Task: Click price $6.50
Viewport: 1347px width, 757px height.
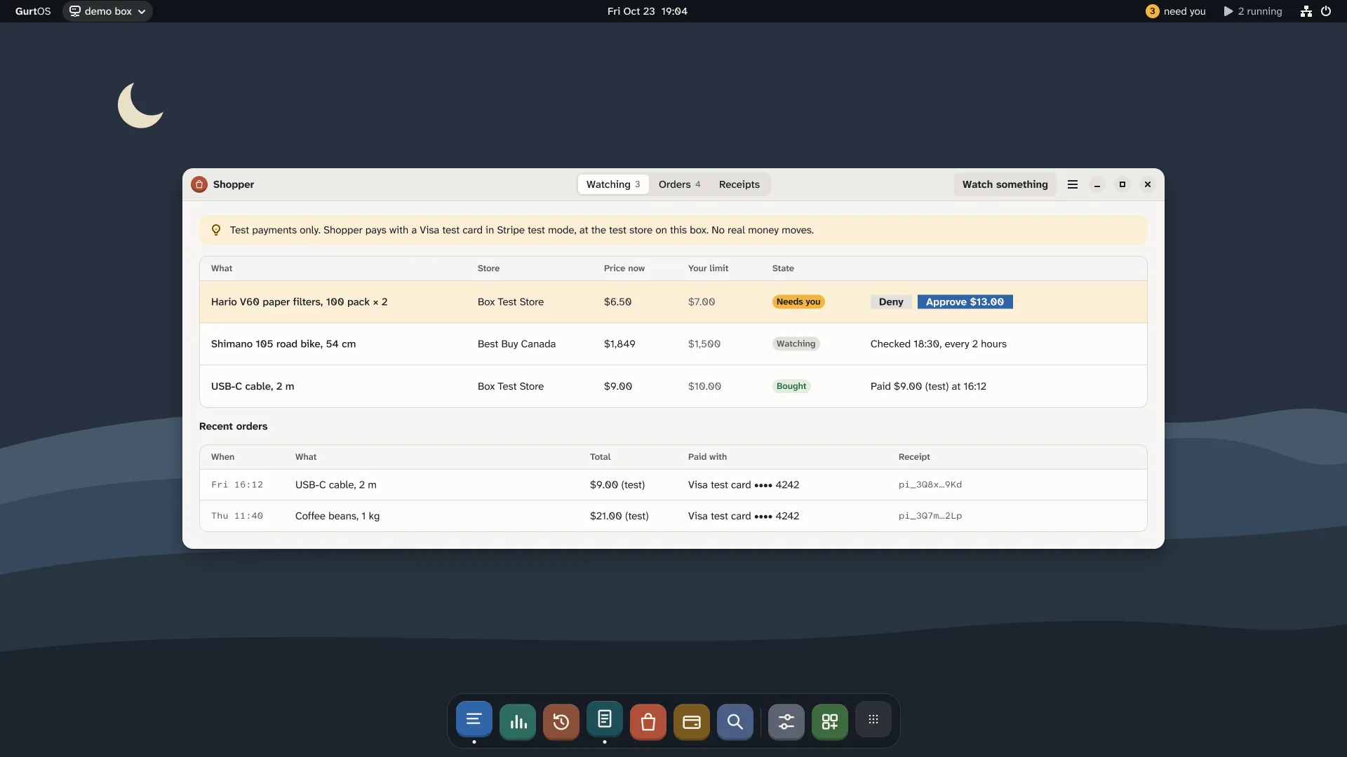Action: pyautogui.click(x=617, y=302)
